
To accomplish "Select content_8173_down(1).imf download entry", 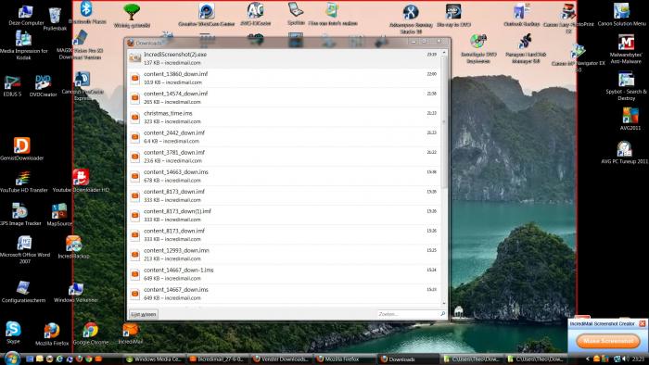I will pos(284,215).
